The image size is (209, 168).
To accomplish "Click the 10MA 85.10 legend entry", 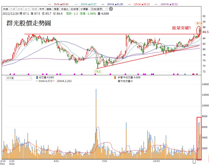I will (x=139, y=4).
